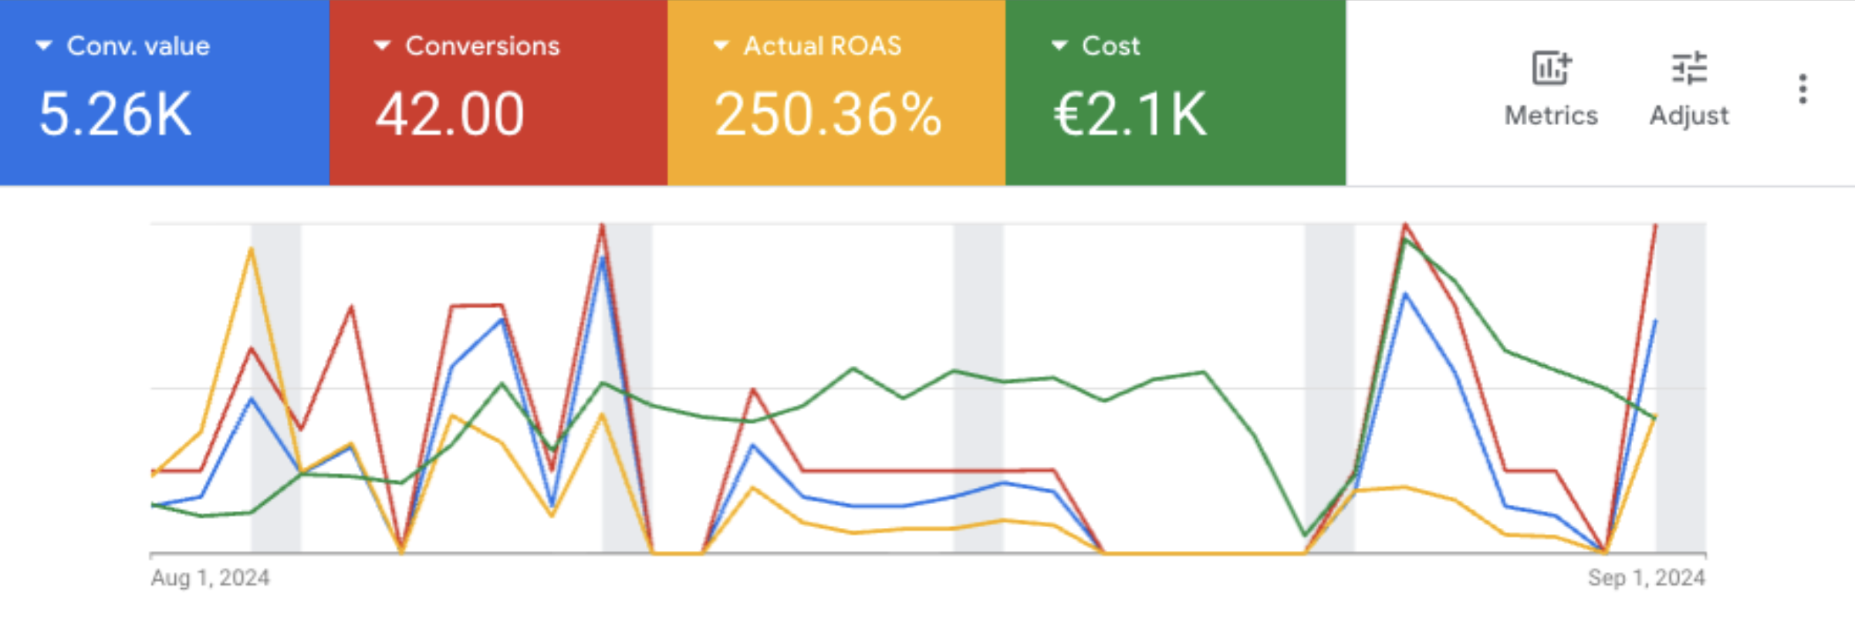Image resolution: width=1855 pixels, height=636 pixels.
Task: Click the "Adjust" text label
Action: pos(1688,116)
